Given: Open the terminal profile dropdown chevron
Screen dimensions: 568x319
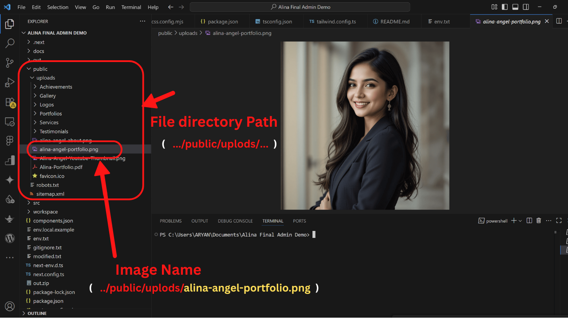Looking at the screenshot, I should pos(519,220).
